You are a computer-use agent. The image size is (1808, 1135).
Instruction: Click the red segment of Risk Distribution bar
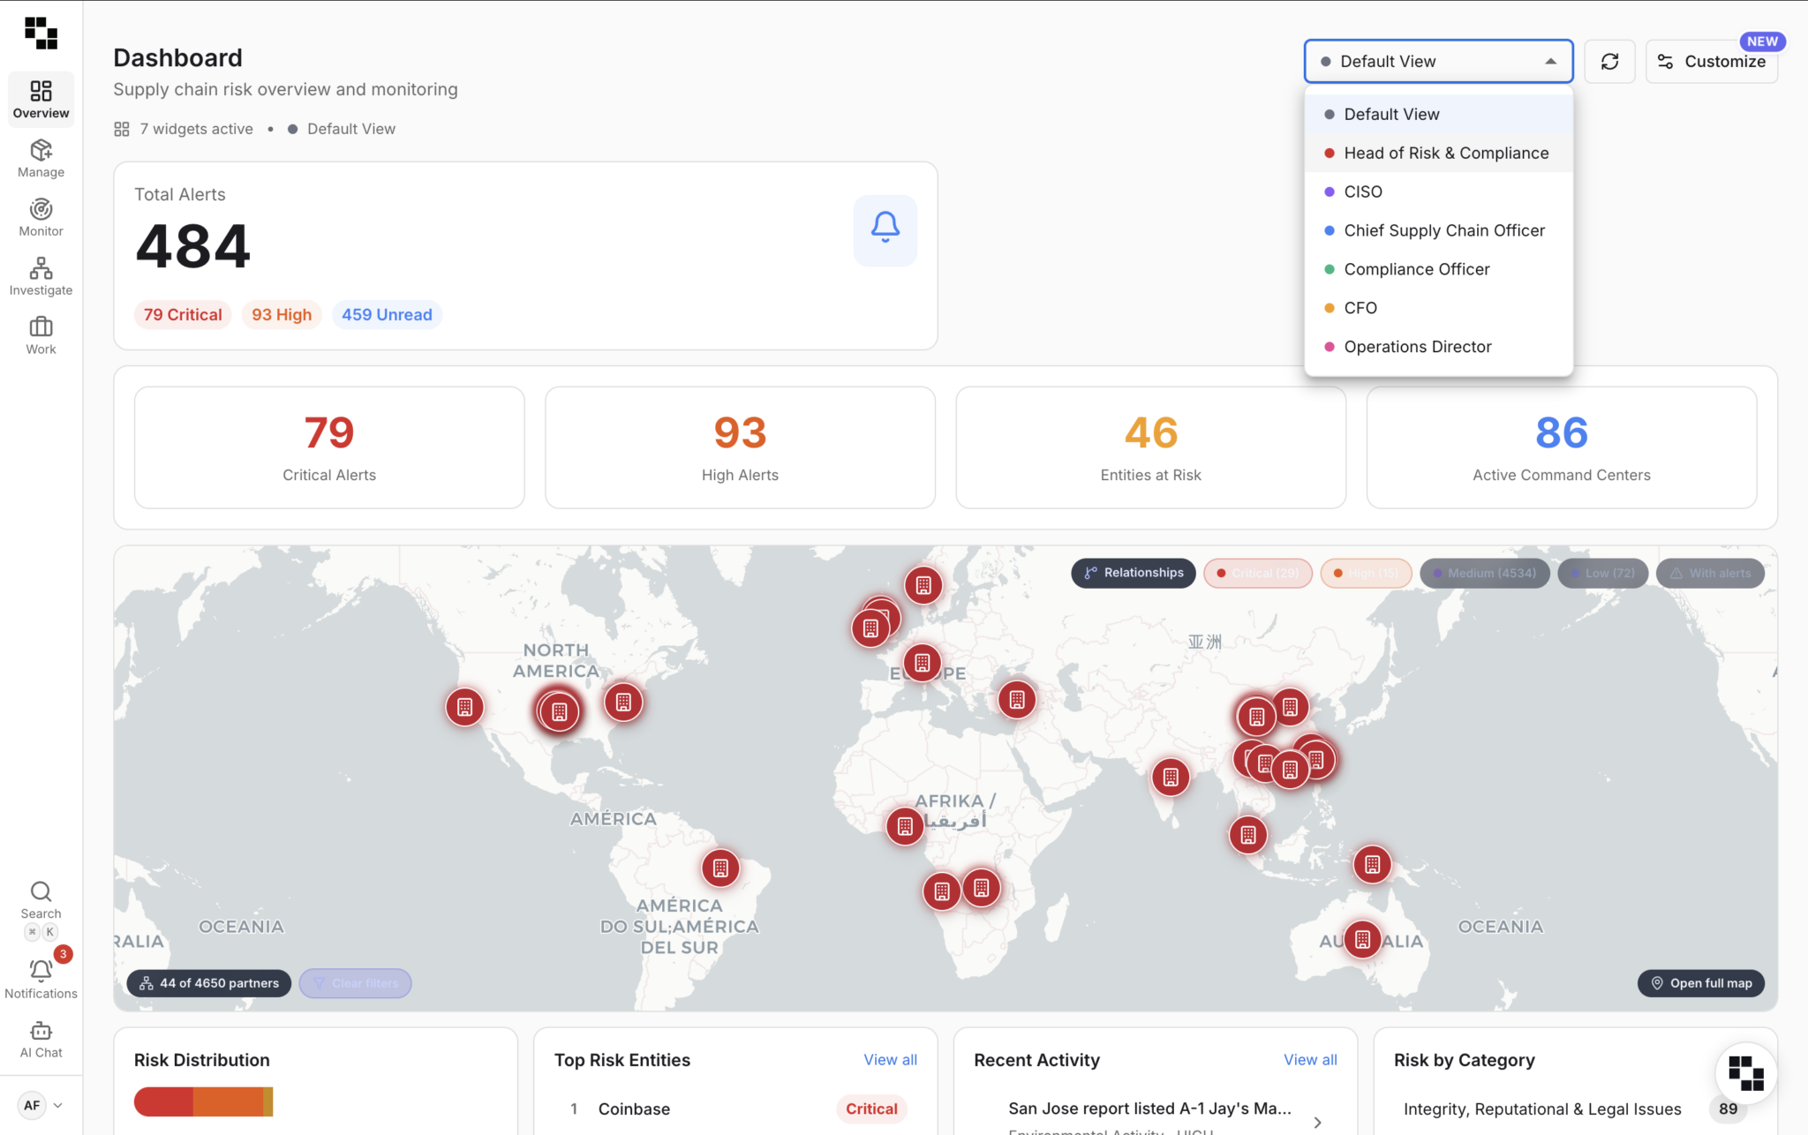coord(163,1101)
